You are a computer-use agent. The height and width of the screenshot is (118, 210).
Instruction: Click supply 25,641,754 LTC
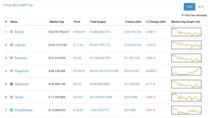pyautogui.click(x=100, y=45)
